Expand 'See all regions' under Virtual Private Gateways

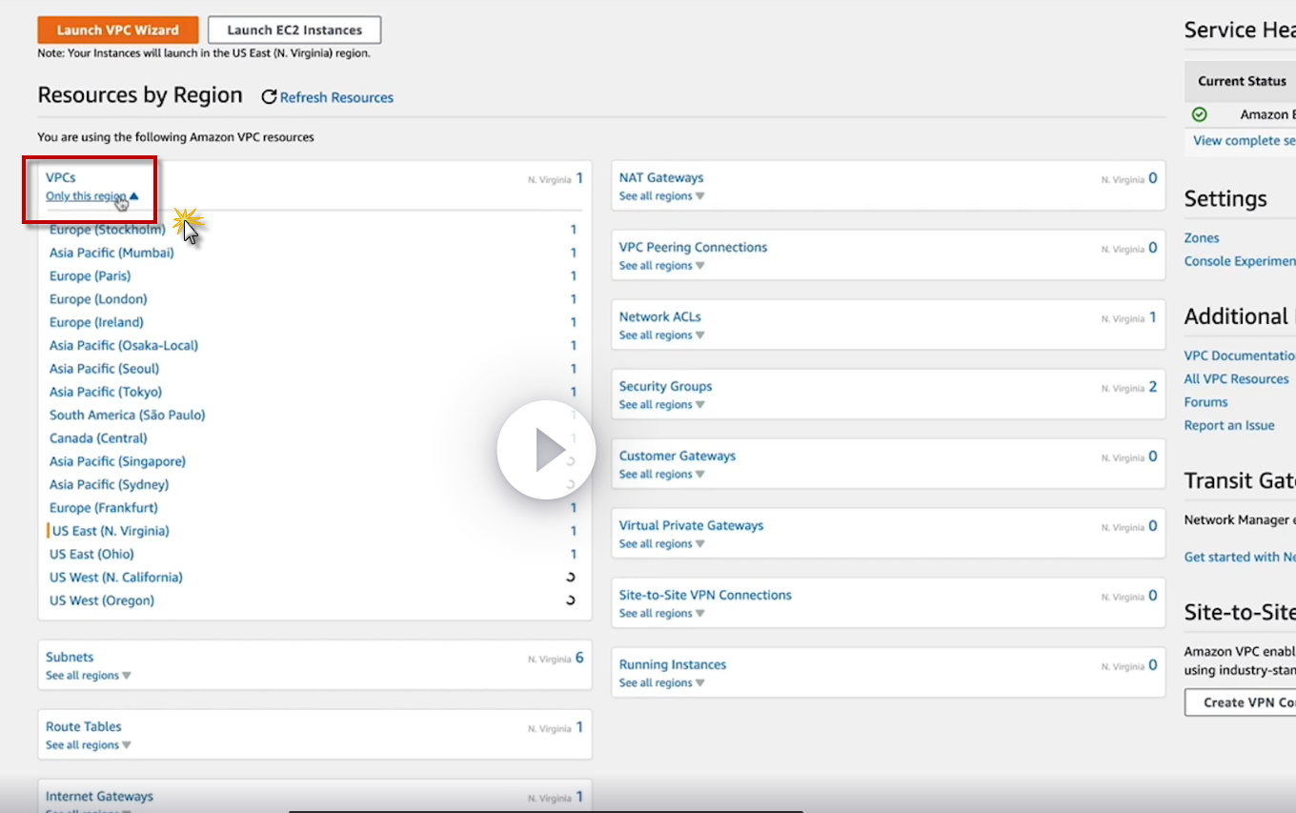coord(661,544)
